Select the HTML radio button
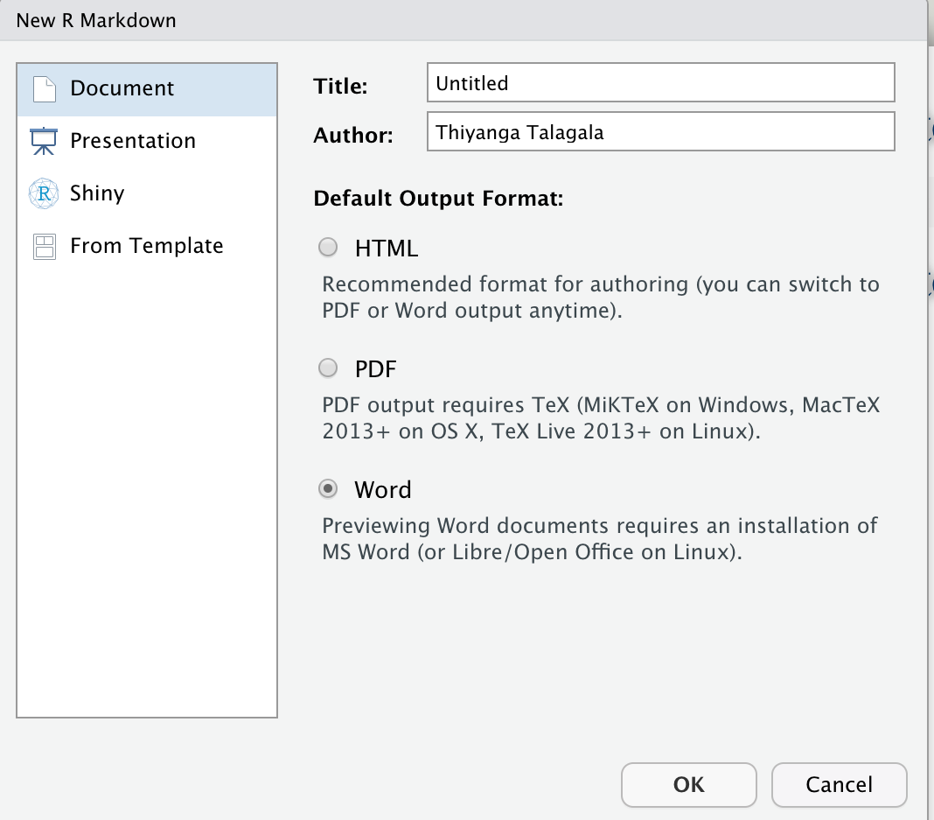Screen dimensions: 934x820 click(328, 248)
